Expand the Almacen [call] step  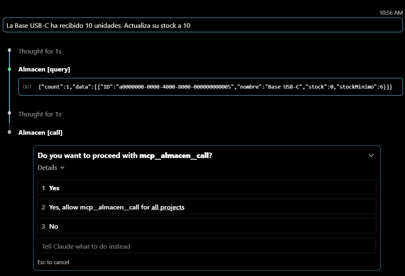[40, 132]
